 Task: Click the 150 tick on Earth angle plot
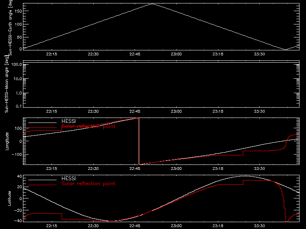coord(18,11)
